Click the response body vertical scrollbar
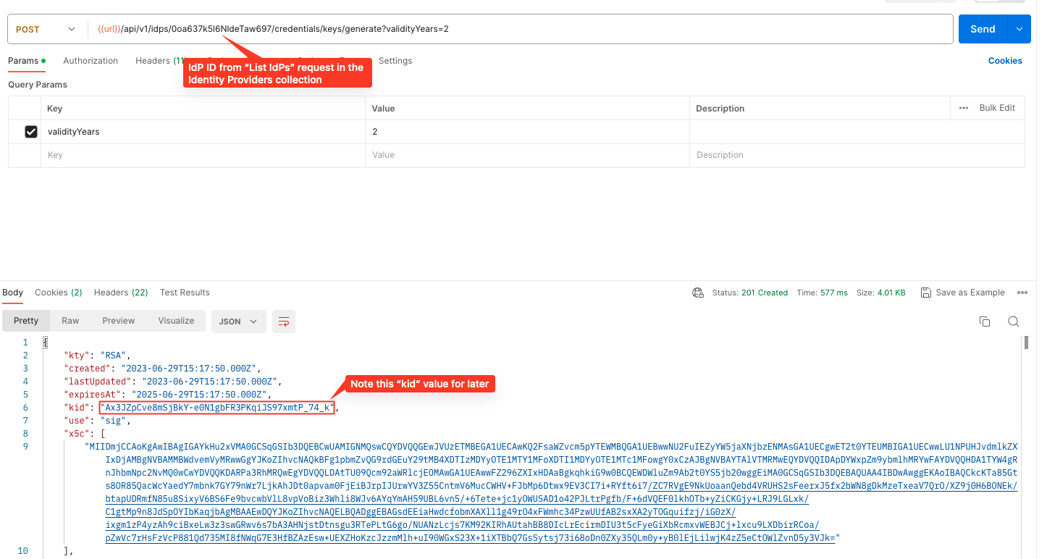The image size is (1047, 559). tap(1026, 344)
